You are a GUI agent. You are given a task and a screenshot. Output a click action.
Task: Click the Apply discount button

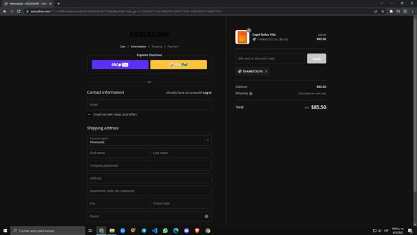point(317,59)
